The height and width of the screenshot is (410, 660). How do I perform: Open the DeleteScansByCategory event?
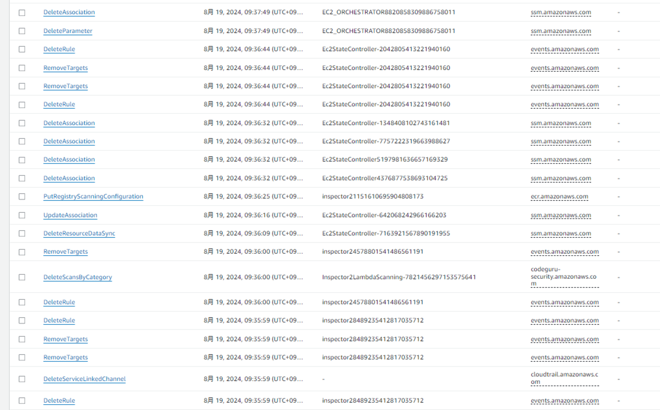click(x=78, y=277)
